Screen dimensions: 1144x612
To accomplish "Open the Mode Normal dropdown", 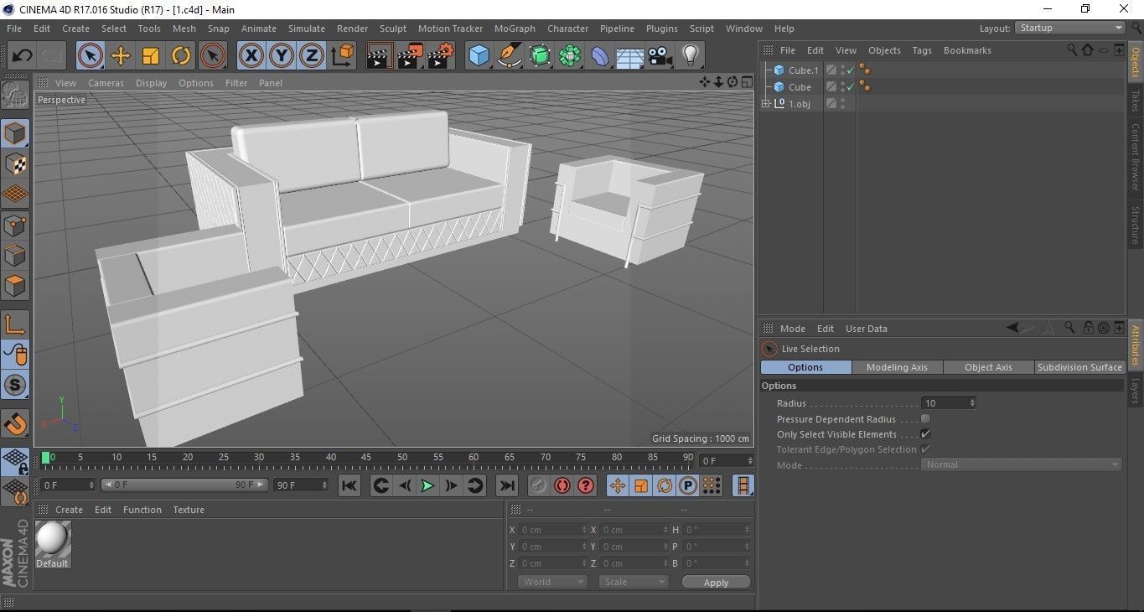I will [1022, 464].
